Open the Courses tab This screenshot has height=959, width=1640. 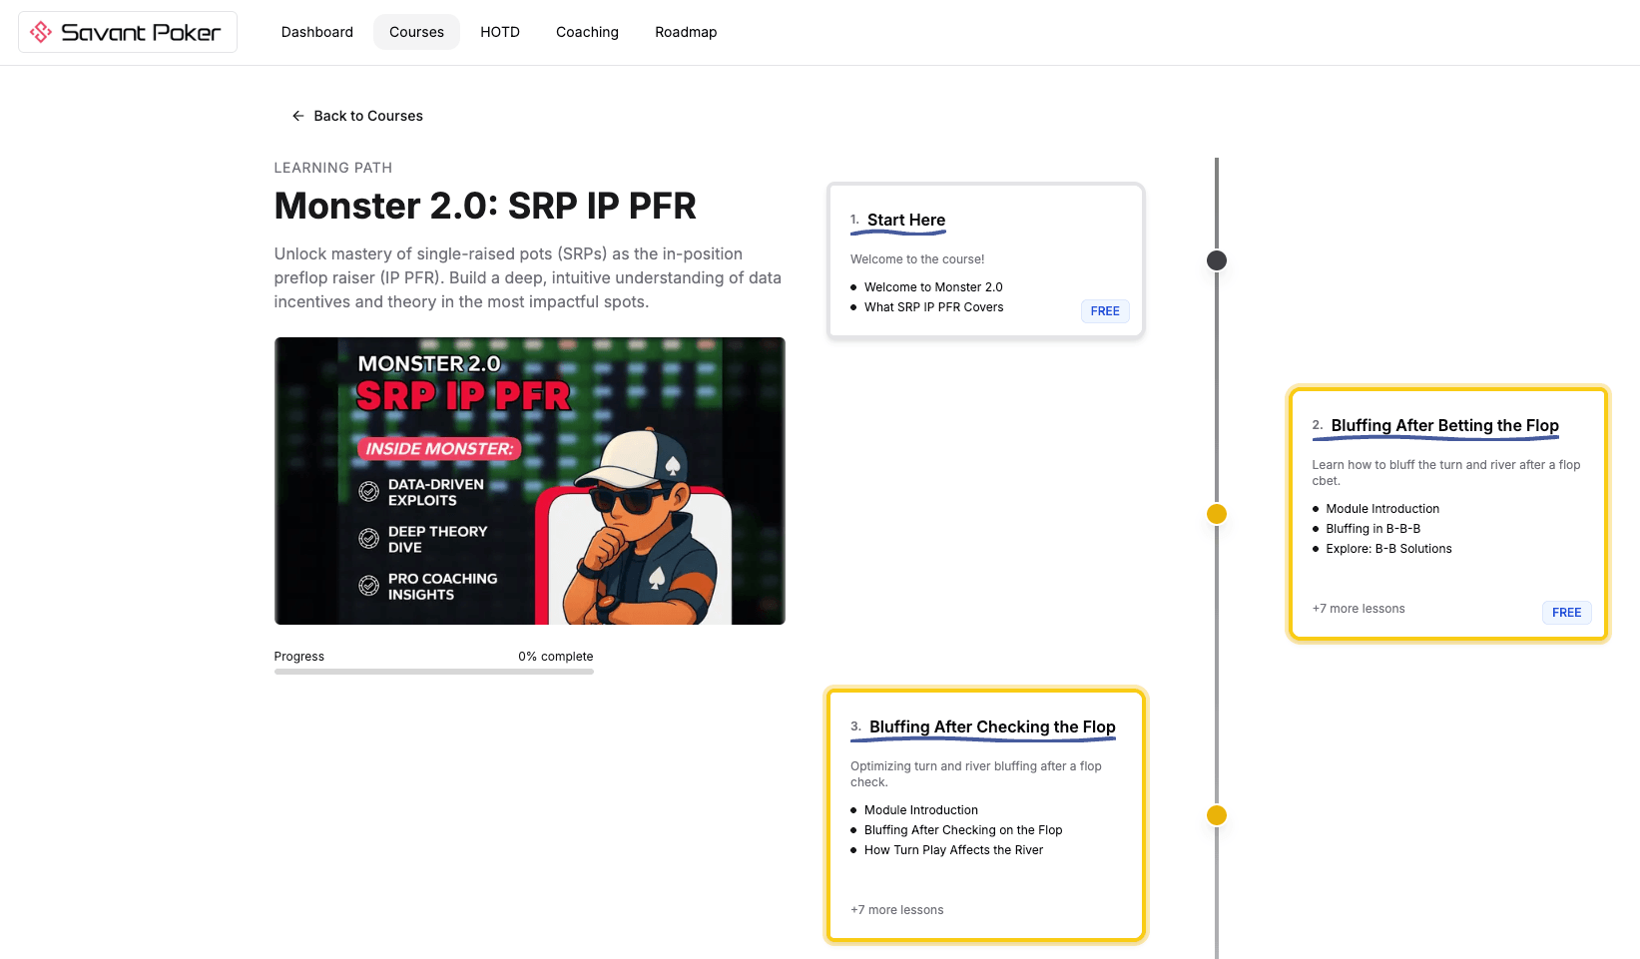coord(416,32)
